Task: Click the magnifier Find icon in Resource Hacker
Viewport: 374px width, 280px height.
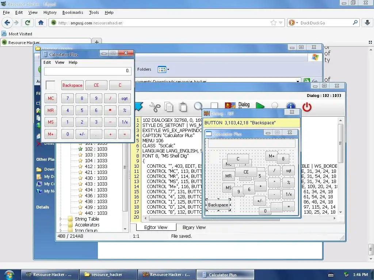Action: tap(198, 106)
